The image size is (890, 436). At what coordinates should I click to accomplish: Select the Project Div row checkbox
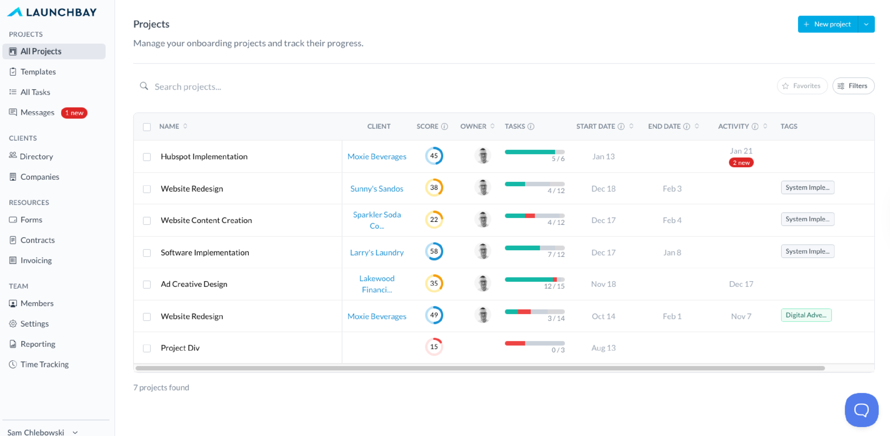[x=147, y=348]
